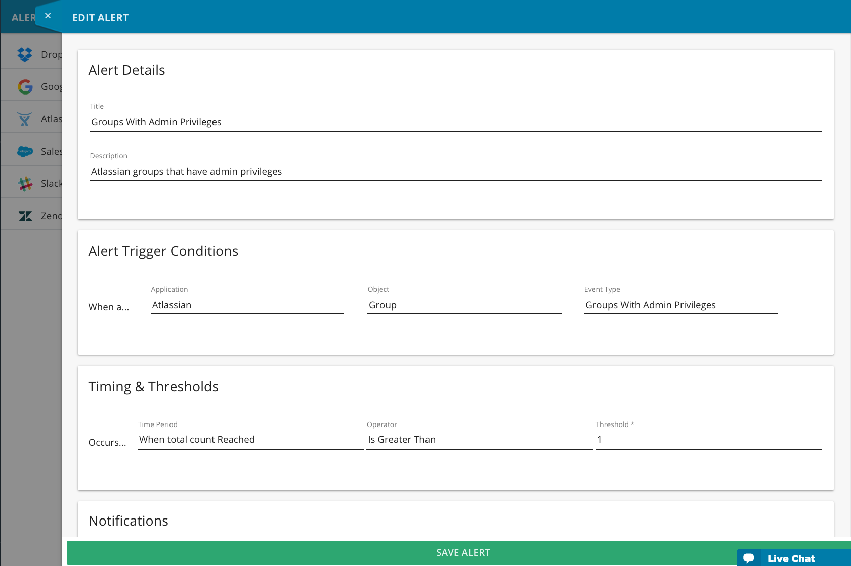Image resolution: width=851 pixels, height=566 pixels.
Task: Open the Object dropdown set to Group
Action: (x=464, y=305)
